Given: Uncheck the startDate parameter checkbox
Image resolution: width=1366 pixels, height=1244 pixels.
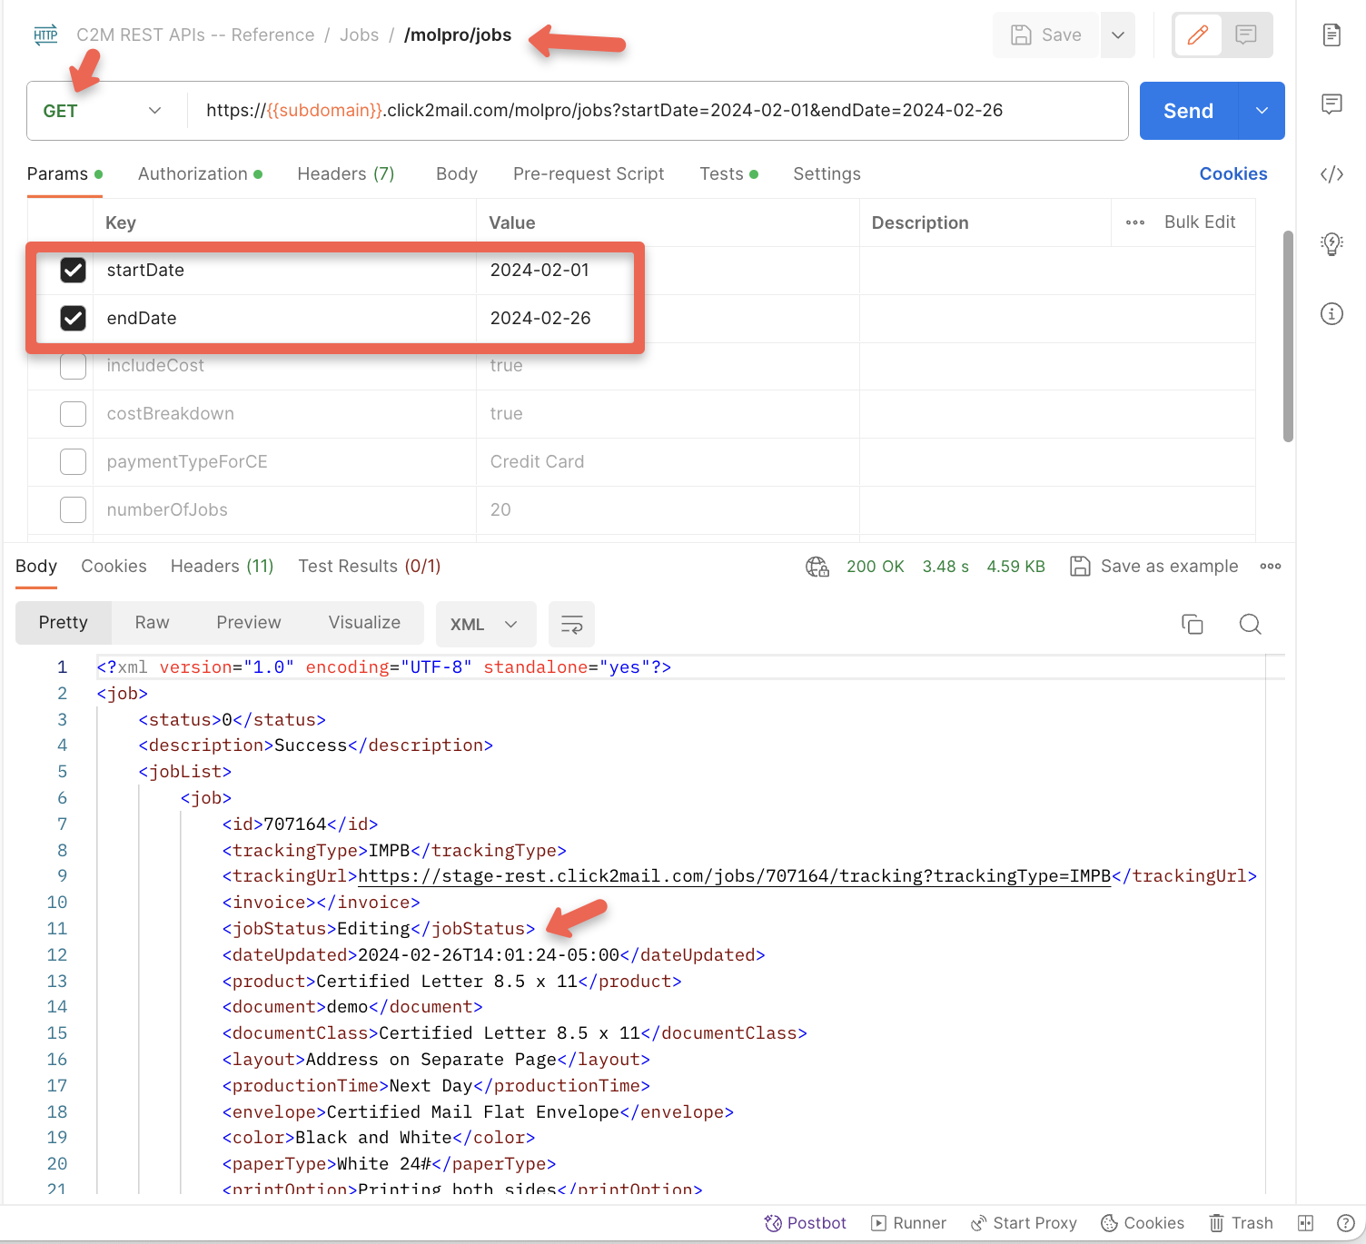Looking at the screenshot, I should point(73,271).
